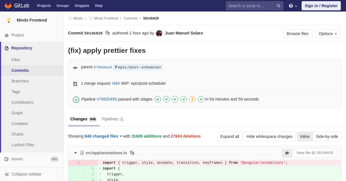346x181 pixels.
Task: Click the warning pipeline stage icon
Action: click(x=192, y=99)
